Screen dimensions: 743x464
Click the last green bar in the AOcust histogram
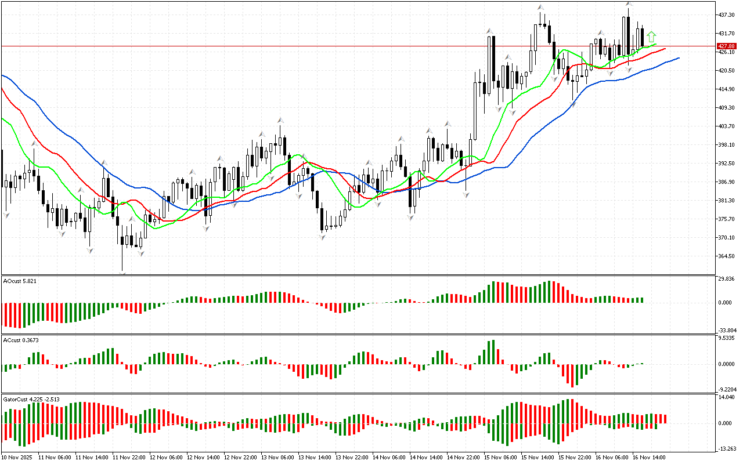[642, 300]
